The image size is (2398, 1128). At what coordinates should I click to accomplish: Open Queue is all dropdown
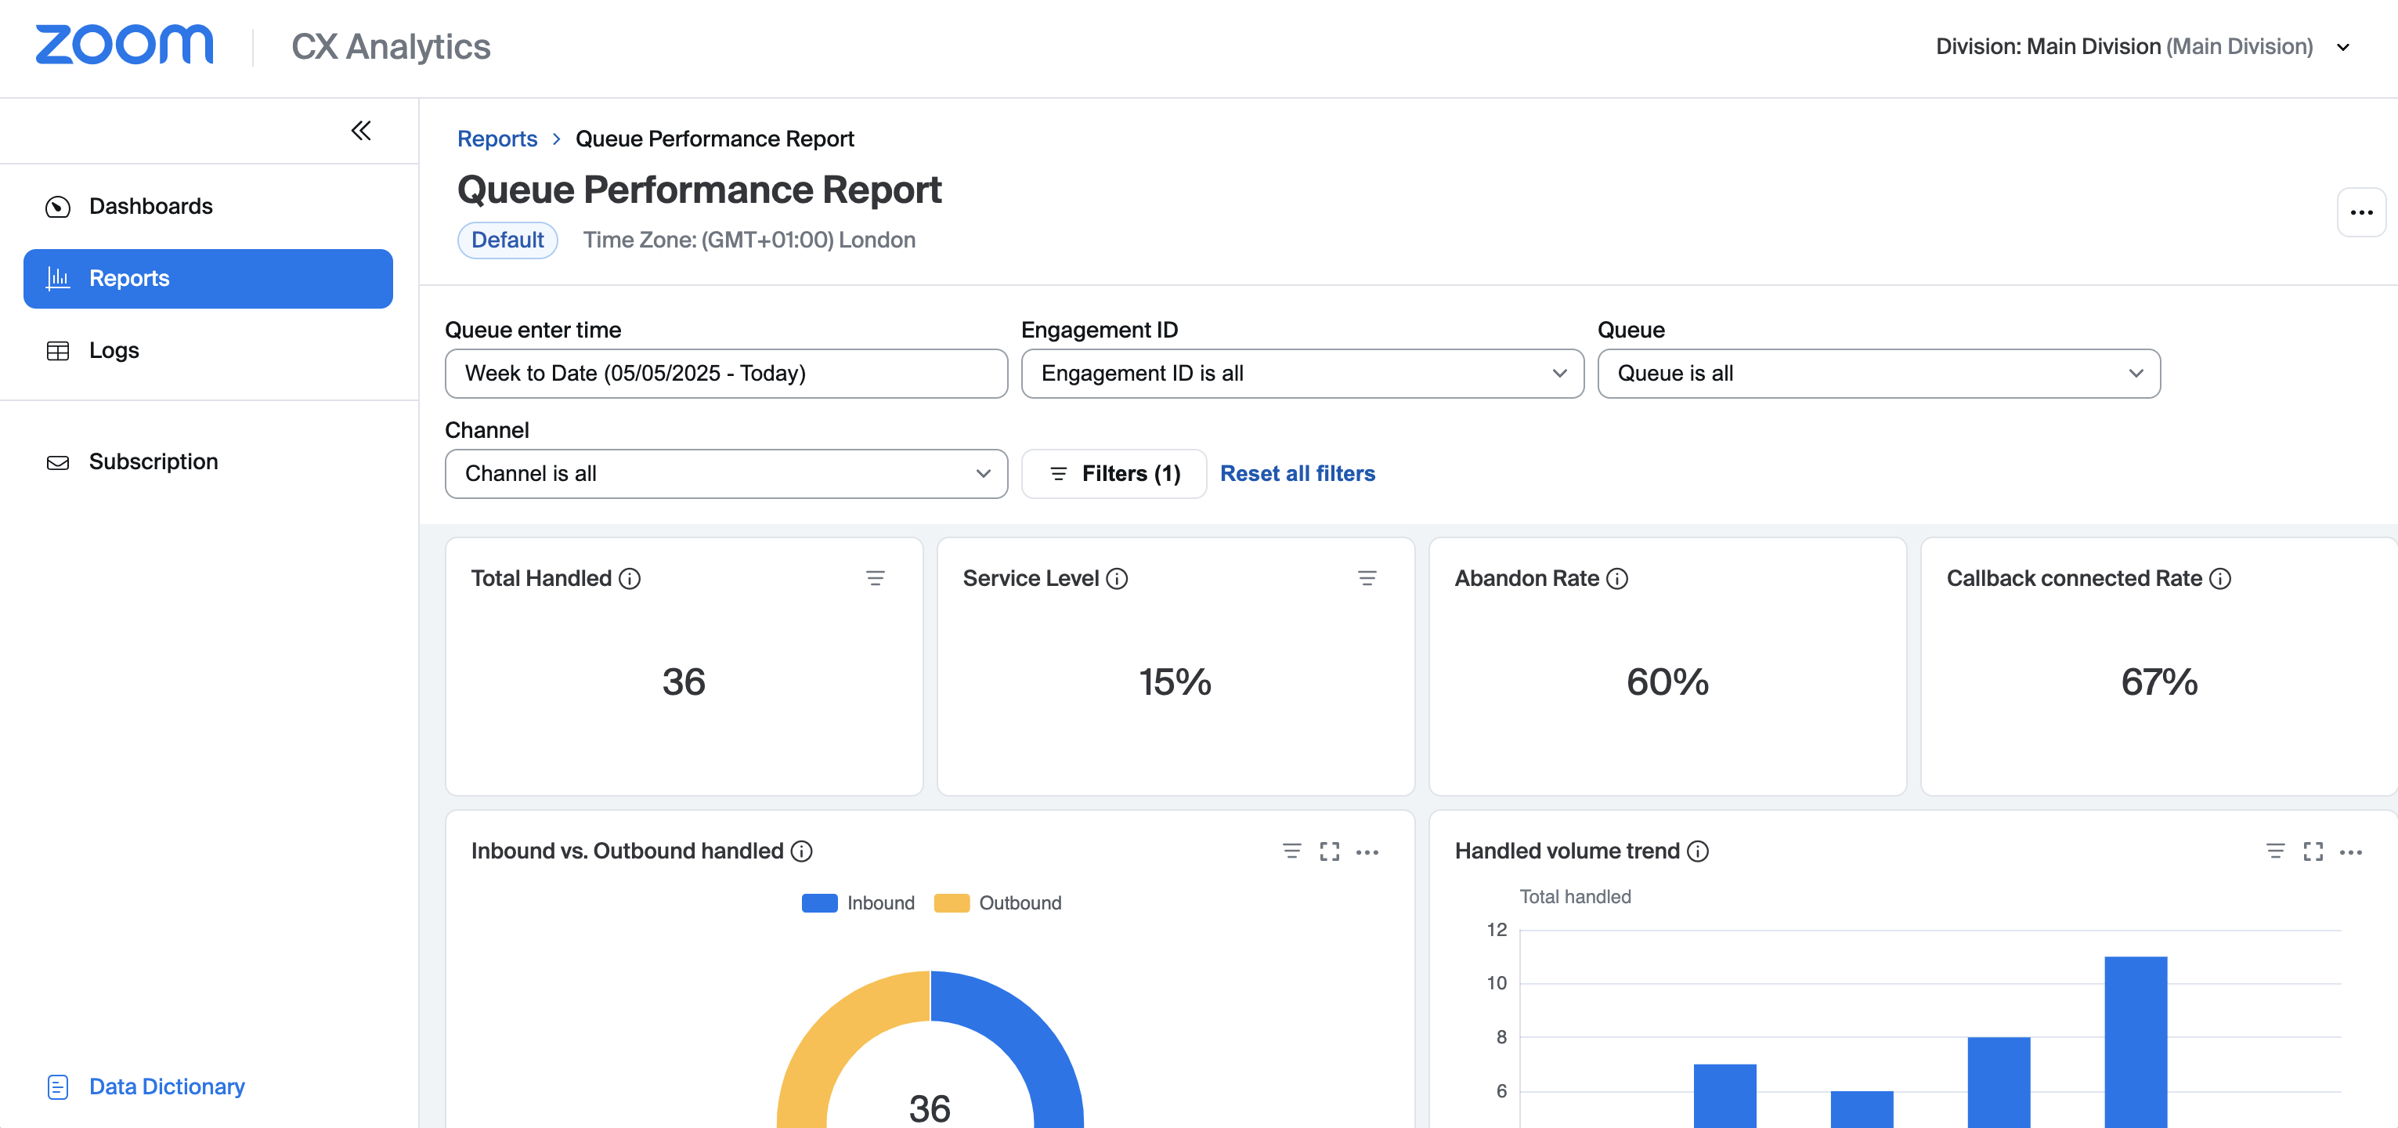[x=1878, y=374]
